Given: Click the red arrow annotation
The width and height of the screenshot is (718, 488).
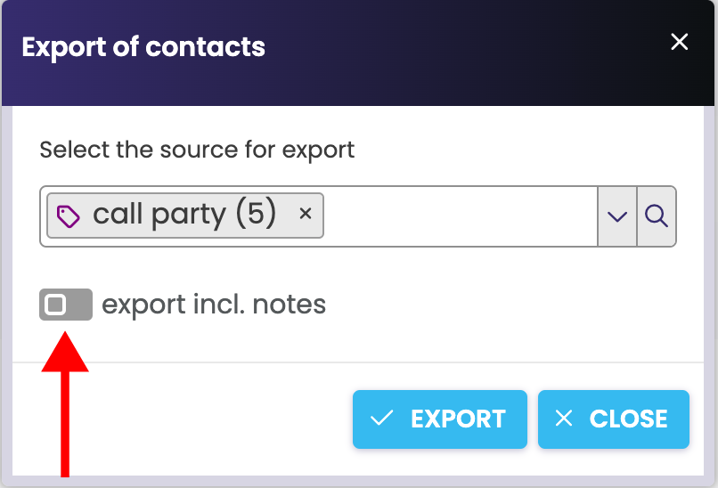Looking at the screenshot, I should point(65,401).
